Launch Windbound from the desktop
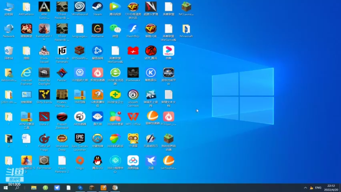The width and height of the screenshot is (341, 192). coord(80,9)
